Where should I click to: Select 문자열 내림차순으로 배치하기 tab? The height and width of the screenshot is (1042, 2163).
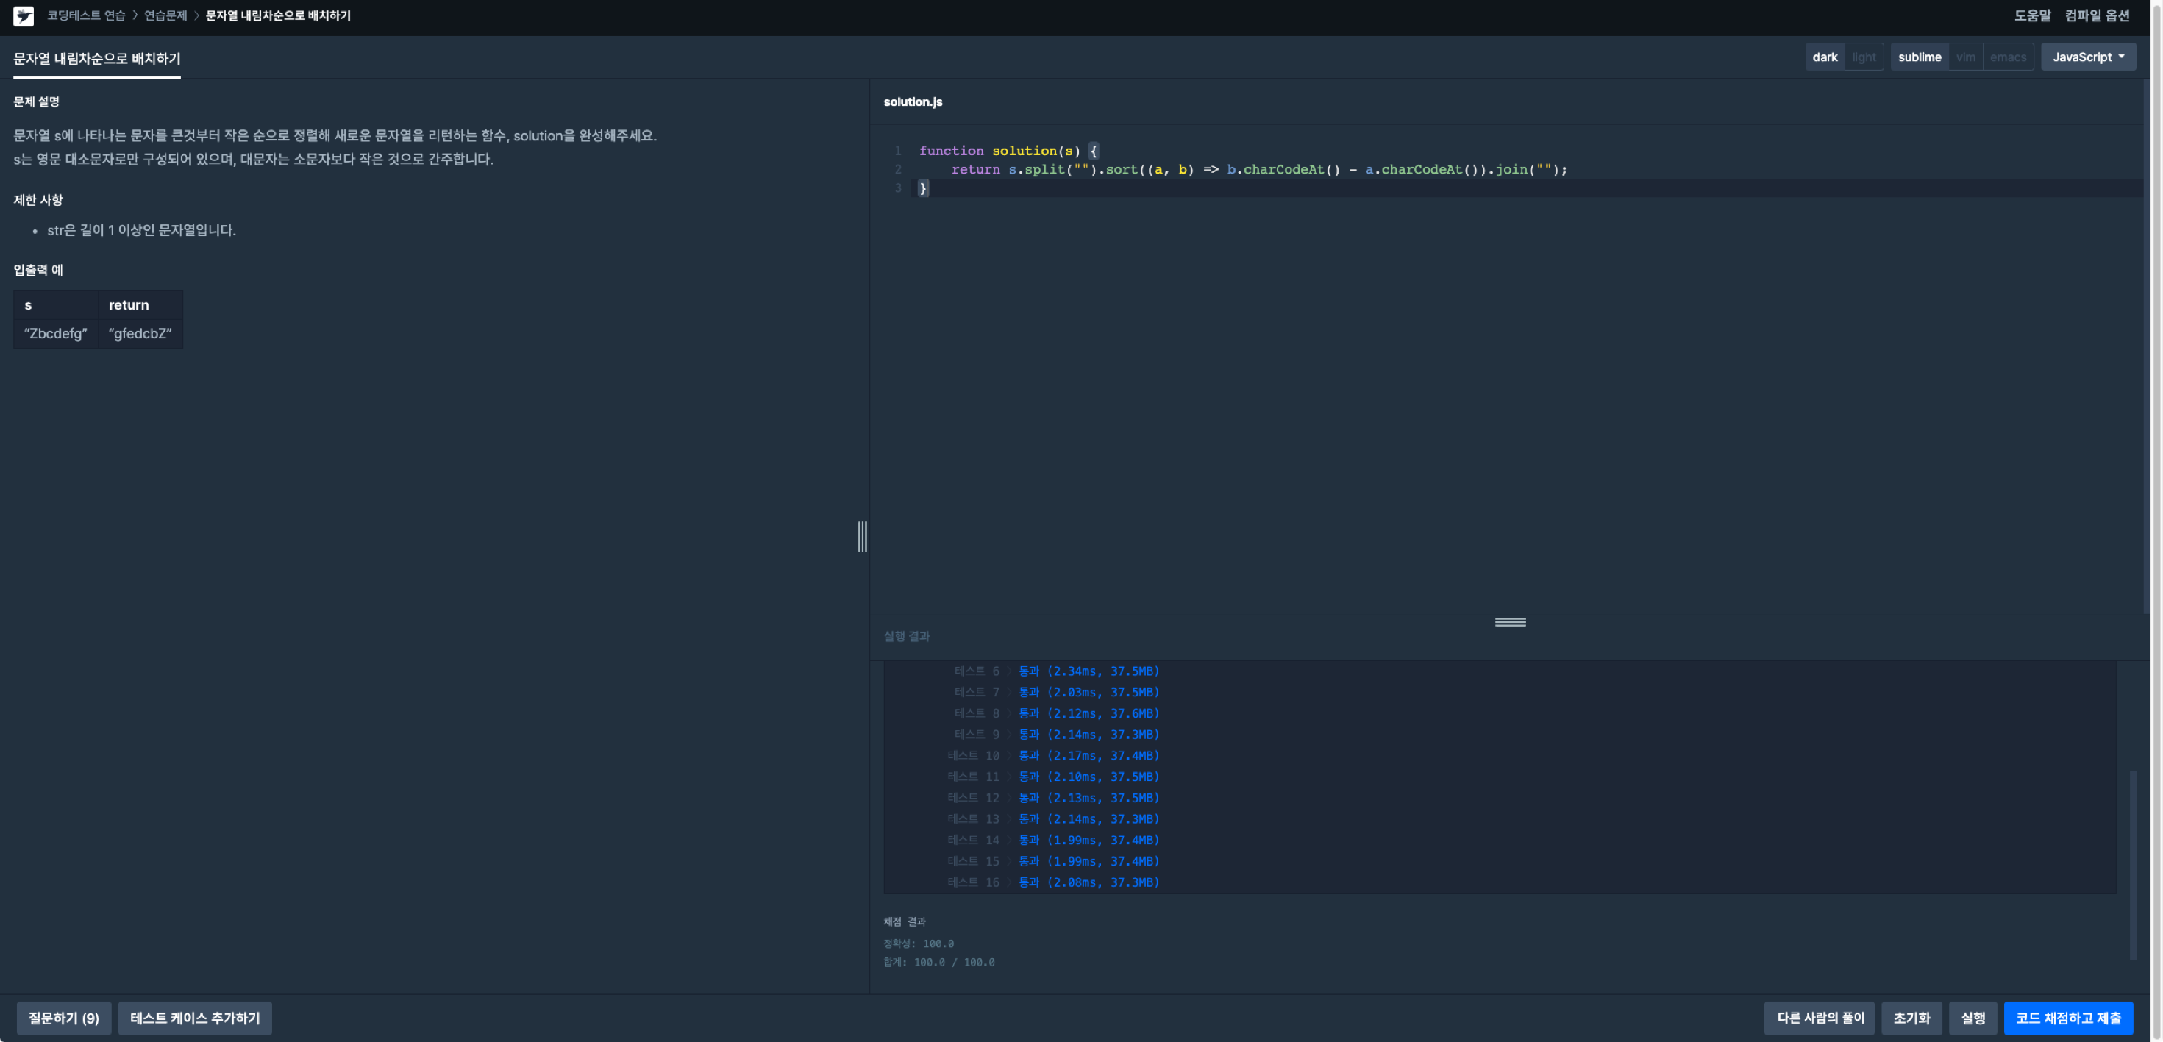pyautogui.click(x=96, y=59)
